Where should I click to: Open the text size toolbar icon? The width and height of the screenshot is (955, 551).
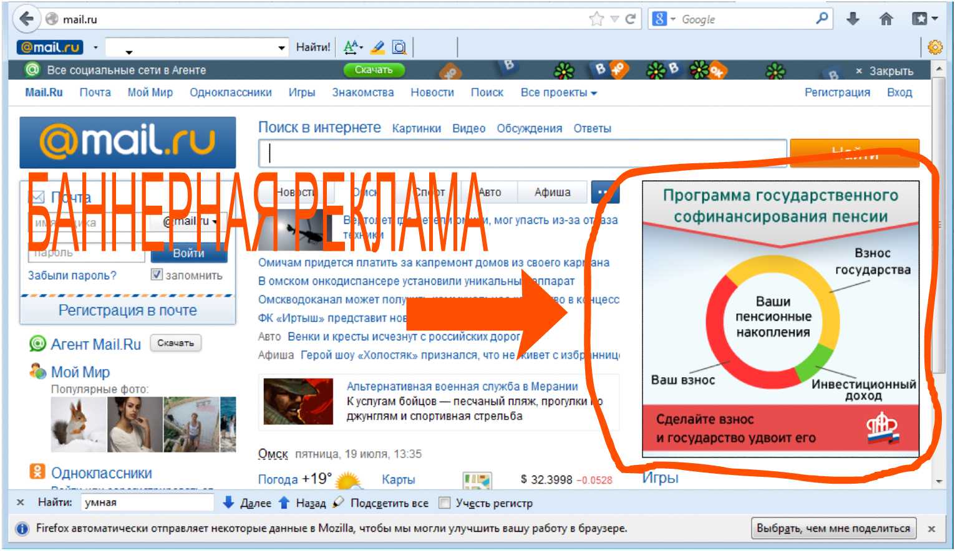[x=351, y=47]
